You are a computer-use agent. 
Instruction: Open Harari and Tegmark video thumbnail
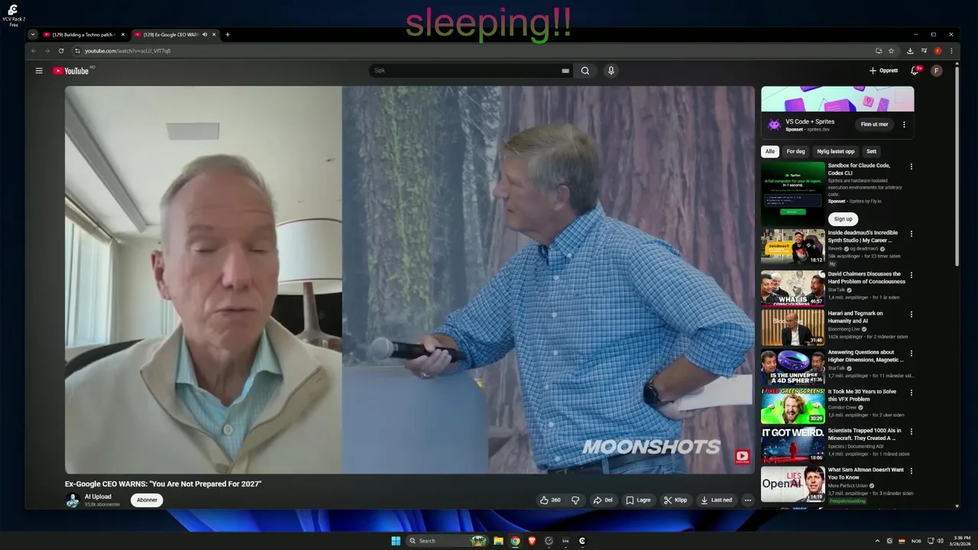click(x=792, y=327)
